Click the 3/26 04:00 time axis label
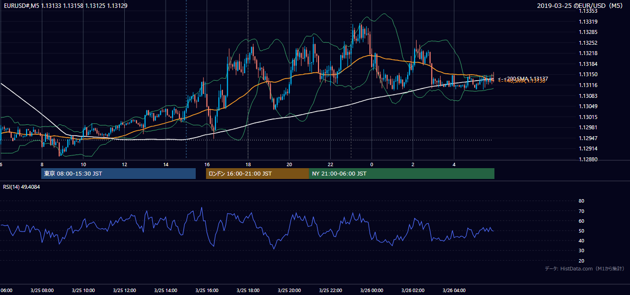This screenshot has height=295, width=630. [455, 291]
